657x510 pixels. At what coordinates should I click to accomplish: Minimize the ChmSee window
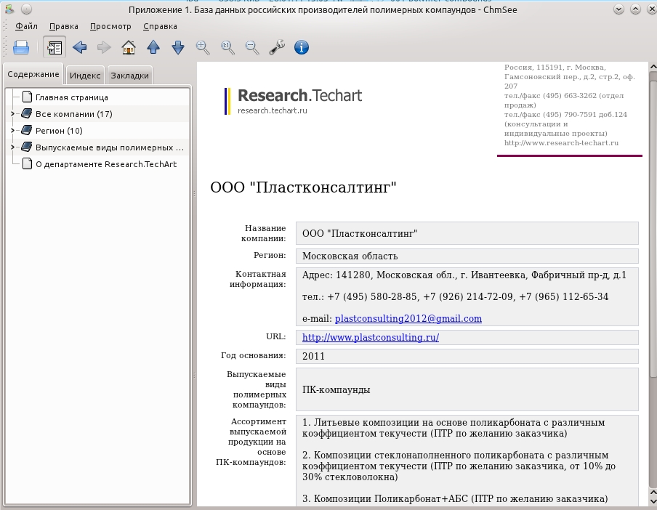pos(619,9)
